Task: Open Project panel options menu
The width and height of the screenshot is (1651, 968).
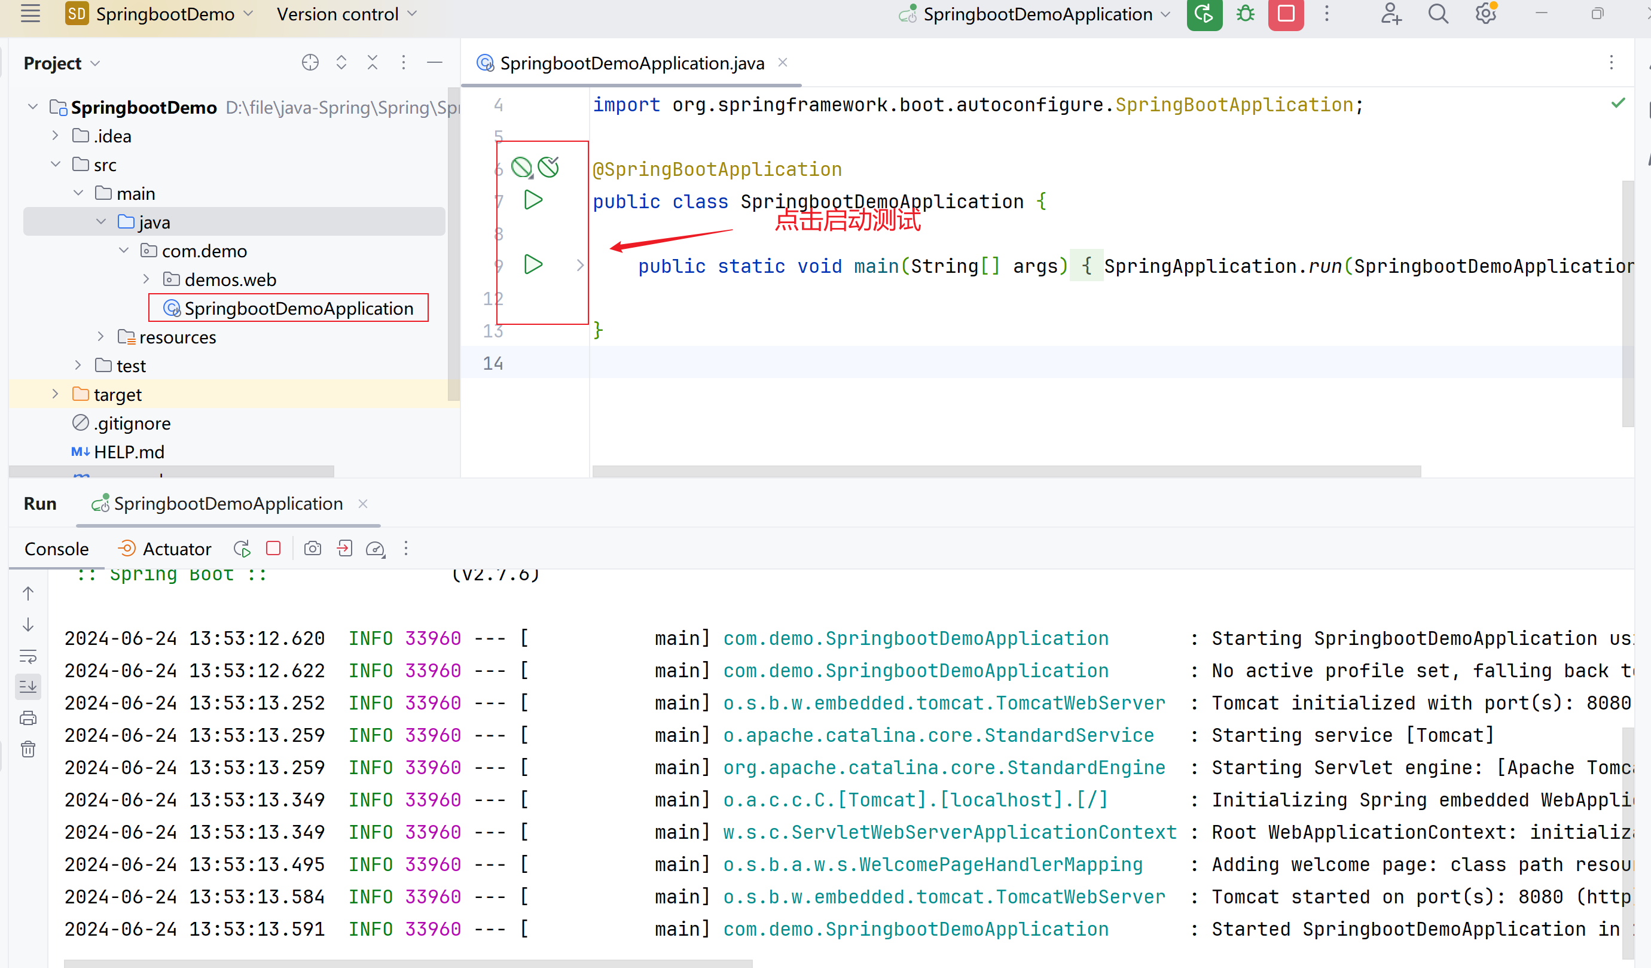Action: [x=404, y=62]
